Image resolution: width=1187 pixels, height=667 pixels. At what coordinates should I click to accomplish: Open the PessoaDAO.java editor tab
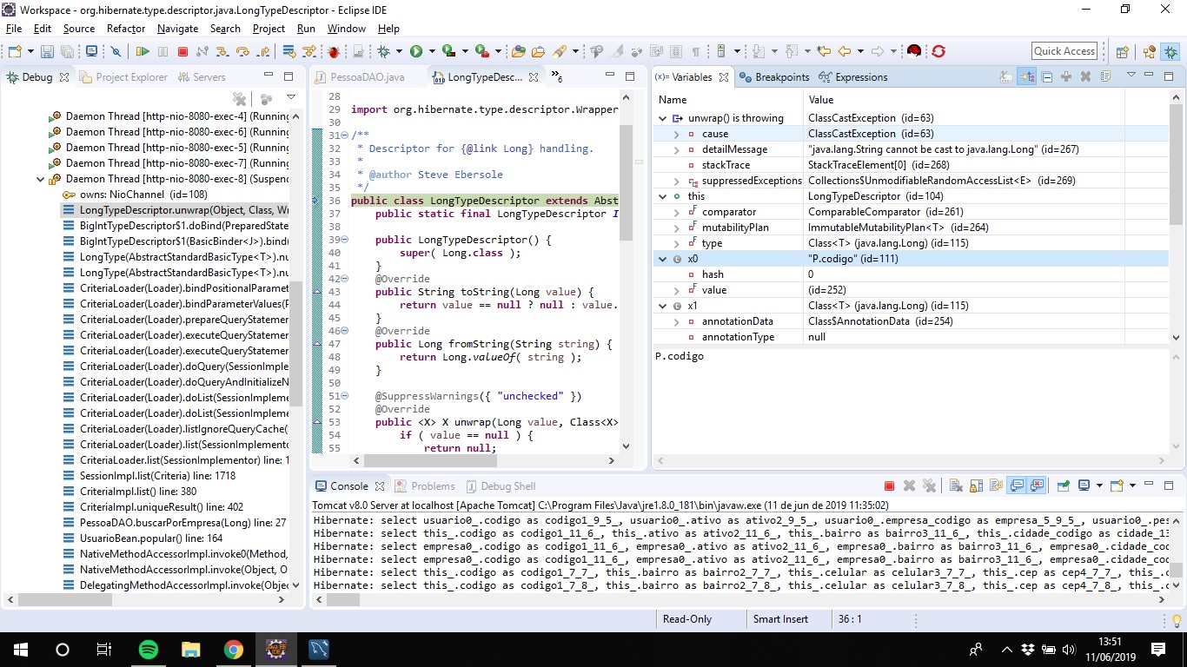365,77
